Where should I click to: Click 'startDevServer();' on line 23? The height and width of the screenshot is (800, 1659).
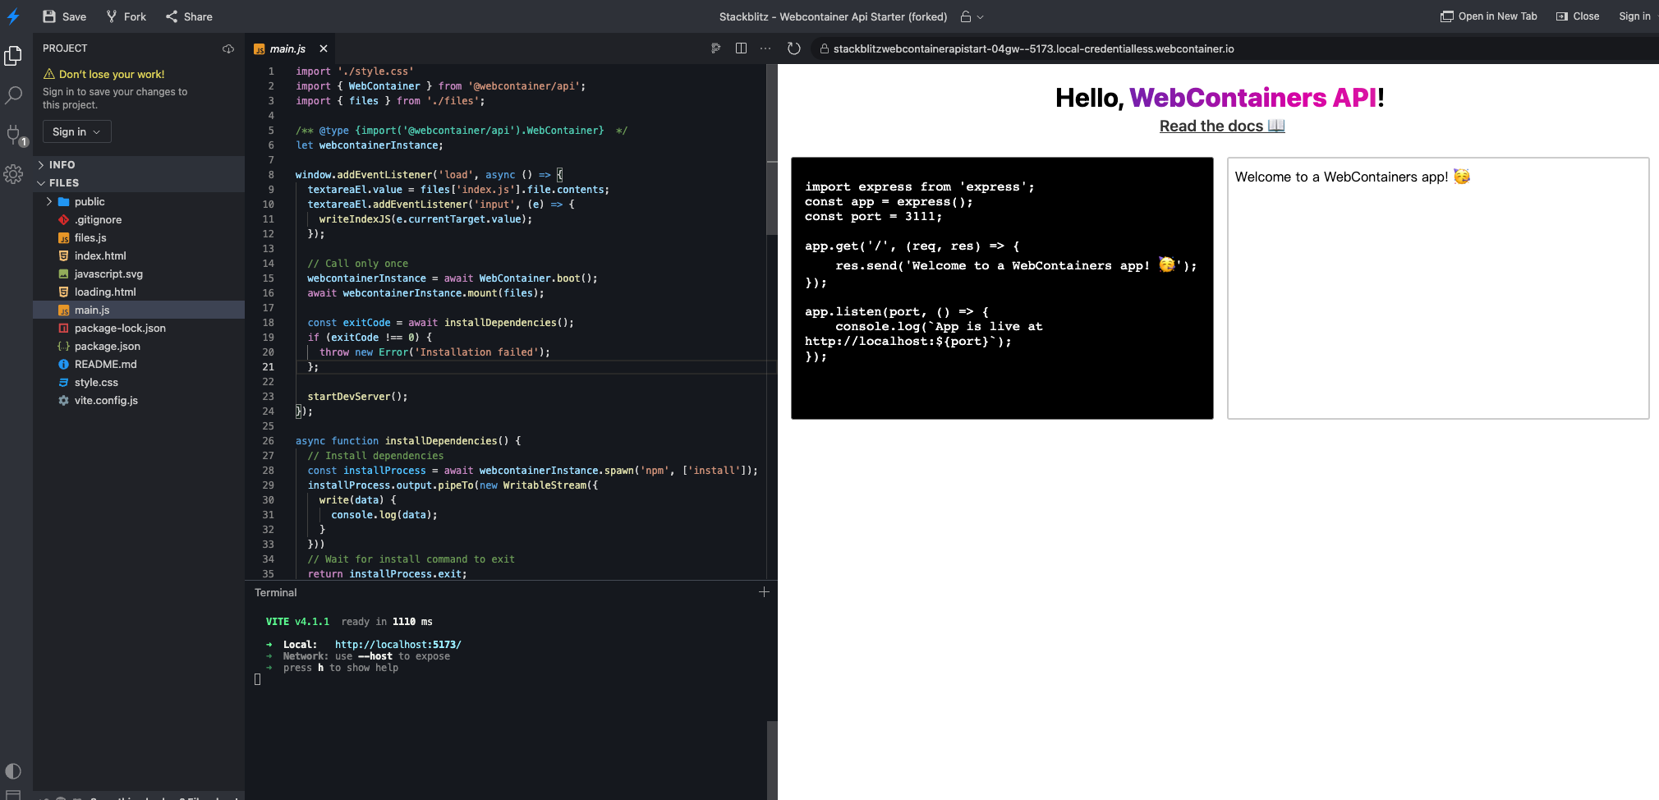coord(357,397)
